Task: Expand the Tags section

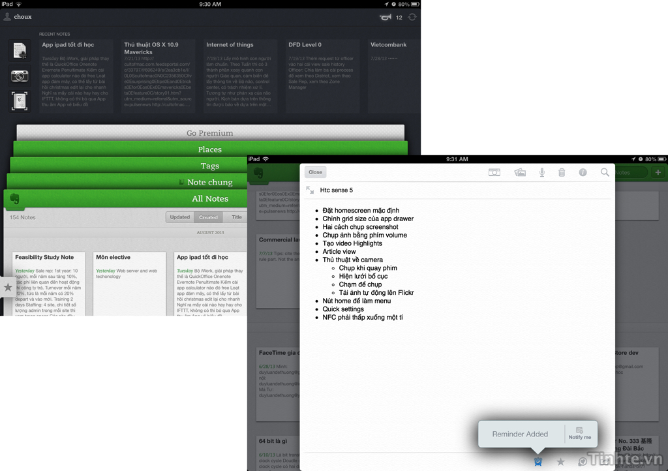Action: click(209, 166)
